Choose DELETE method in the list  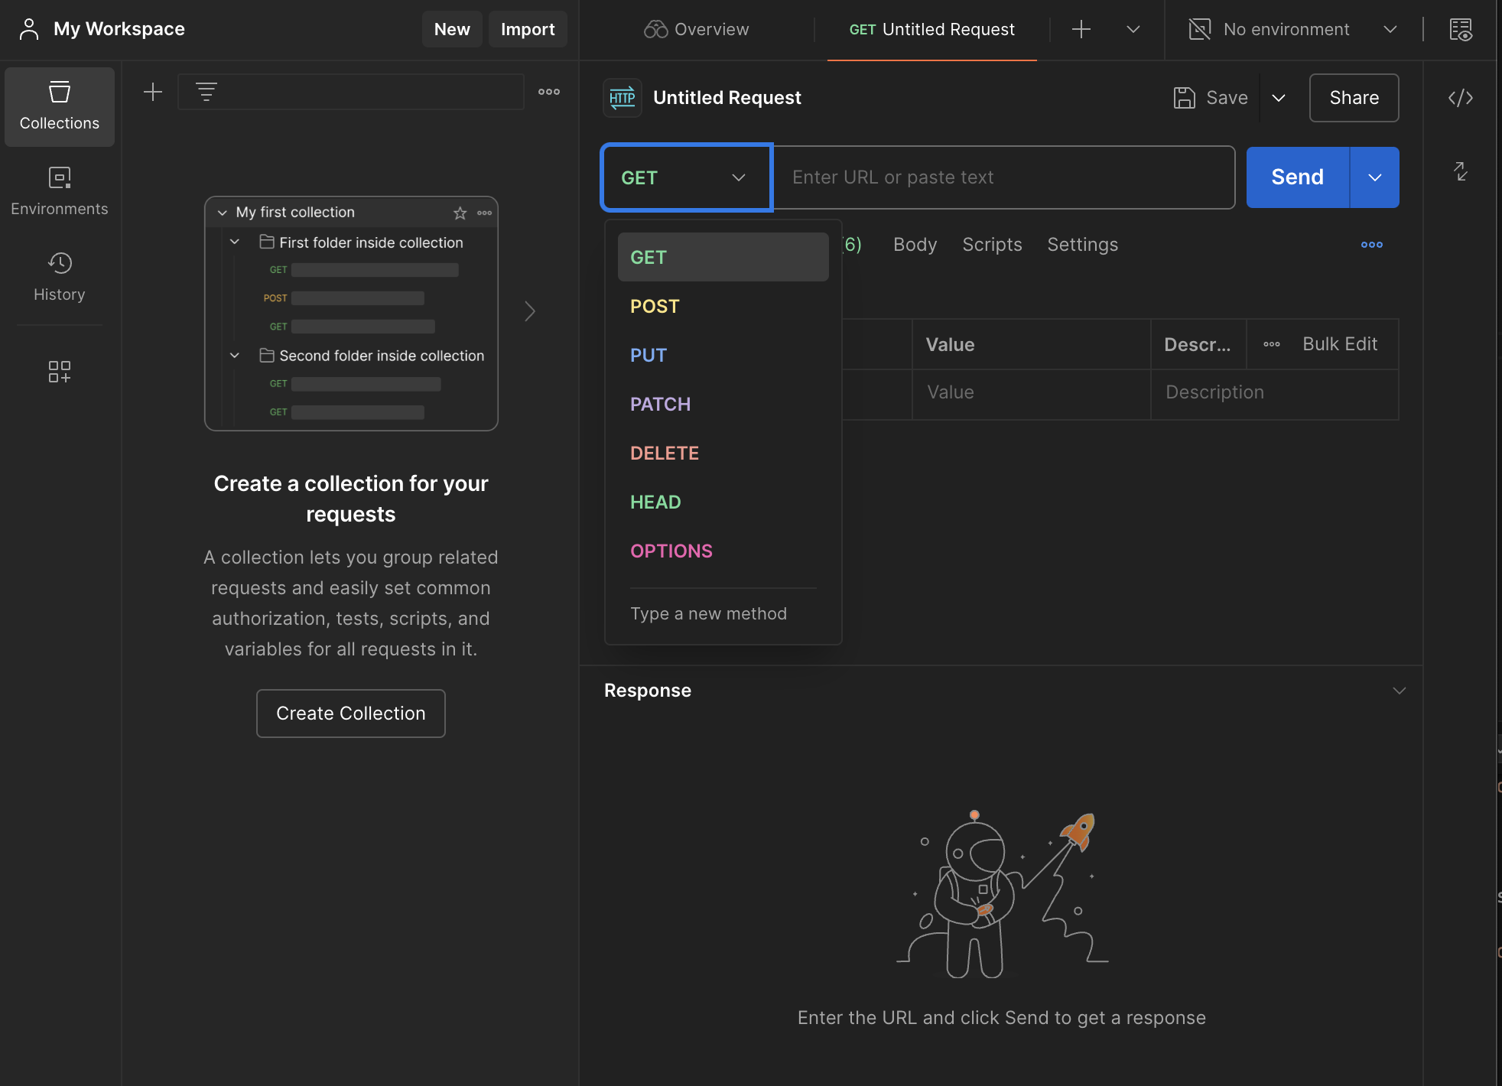point(664,453)
